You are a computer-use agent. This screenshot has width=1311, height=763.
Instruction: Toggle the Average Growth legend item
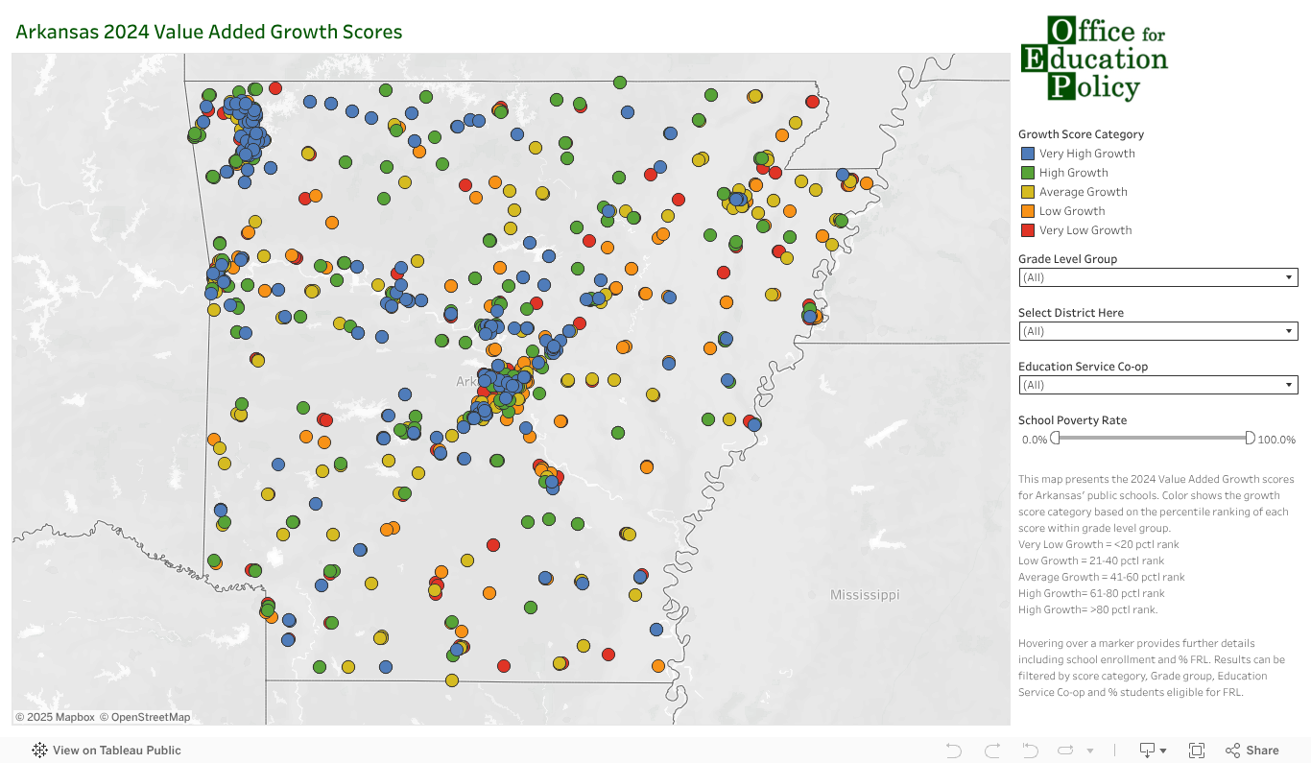tap(1083, 192)
